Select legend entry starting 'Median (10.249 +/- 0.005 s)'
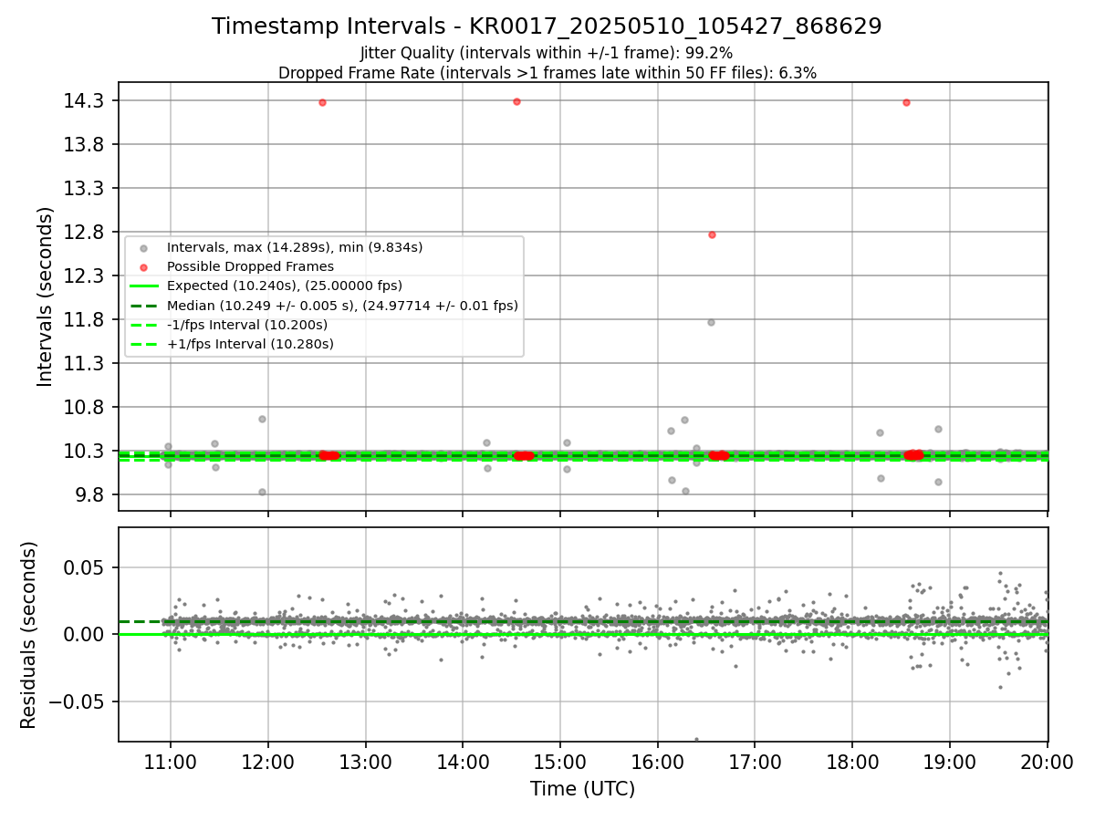 pos(342,306)
